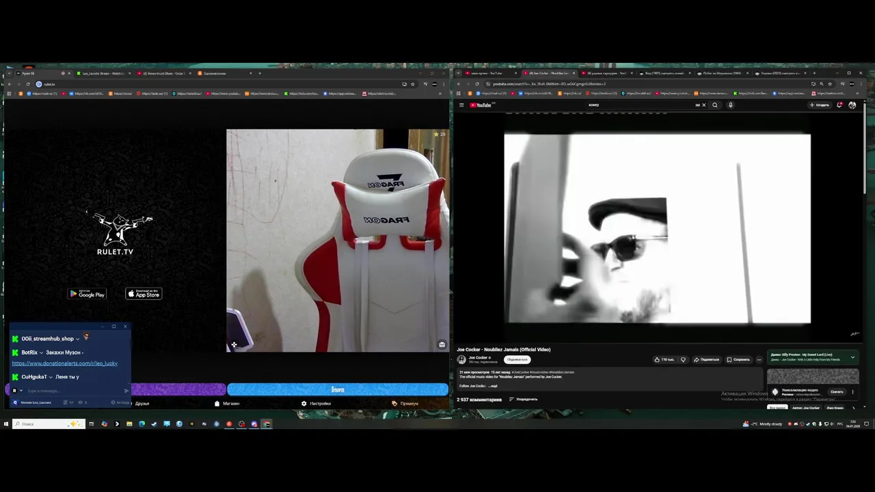Click the icon at the webcam's lower right corner
Screen dimensions: 875x492
(442, 344)
